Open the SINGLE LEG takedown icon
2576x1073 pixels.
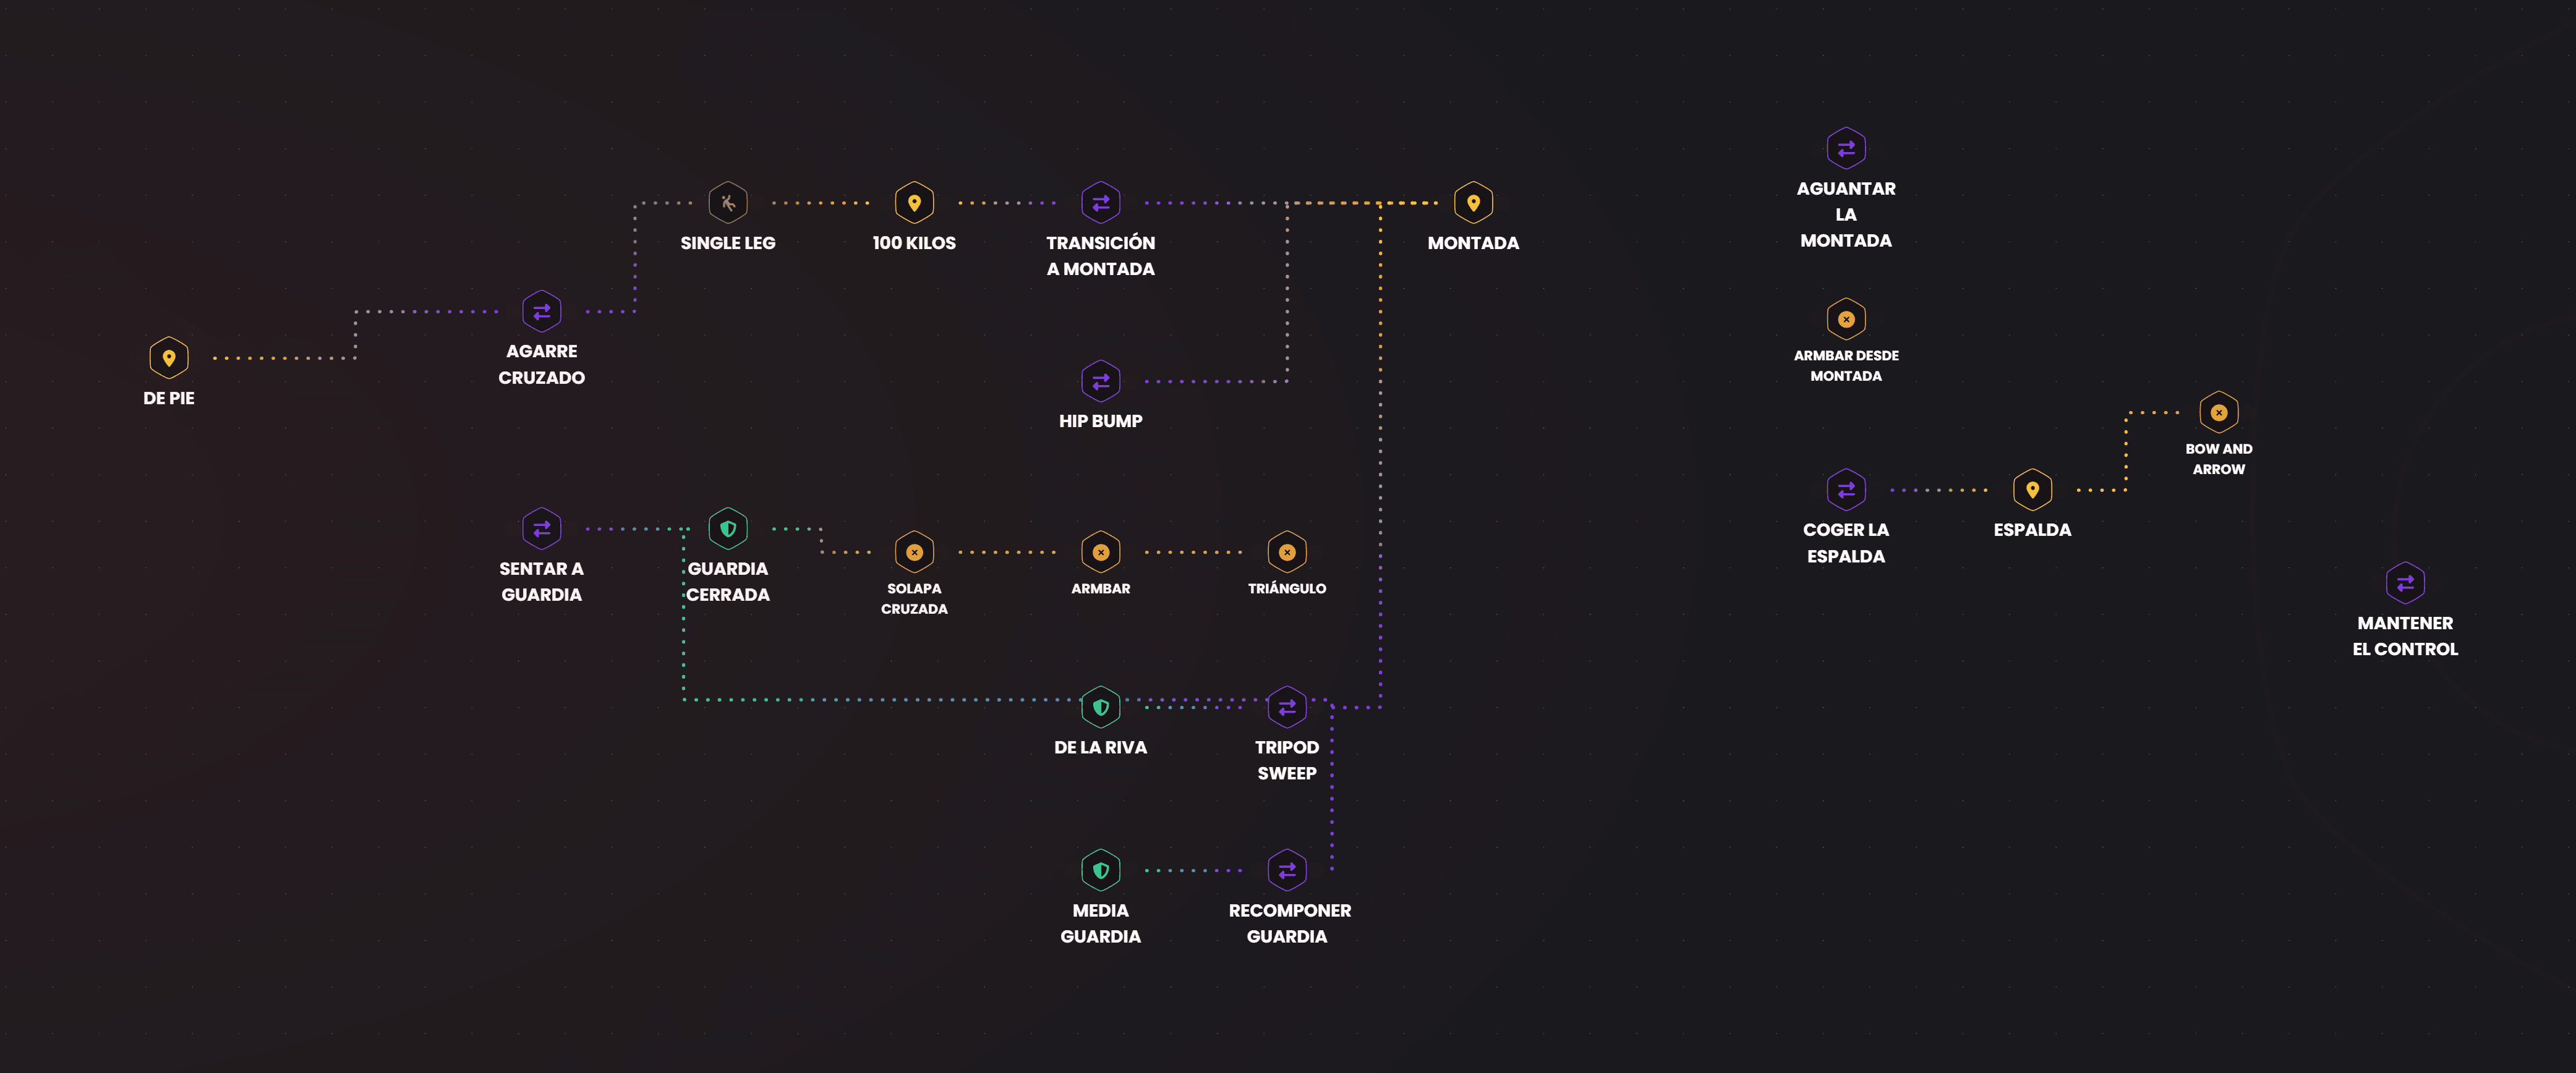click(728, 203)
